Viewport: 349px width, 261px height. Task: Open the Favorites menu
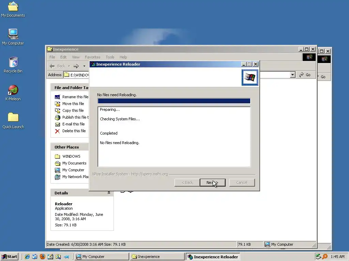(93, 57)
